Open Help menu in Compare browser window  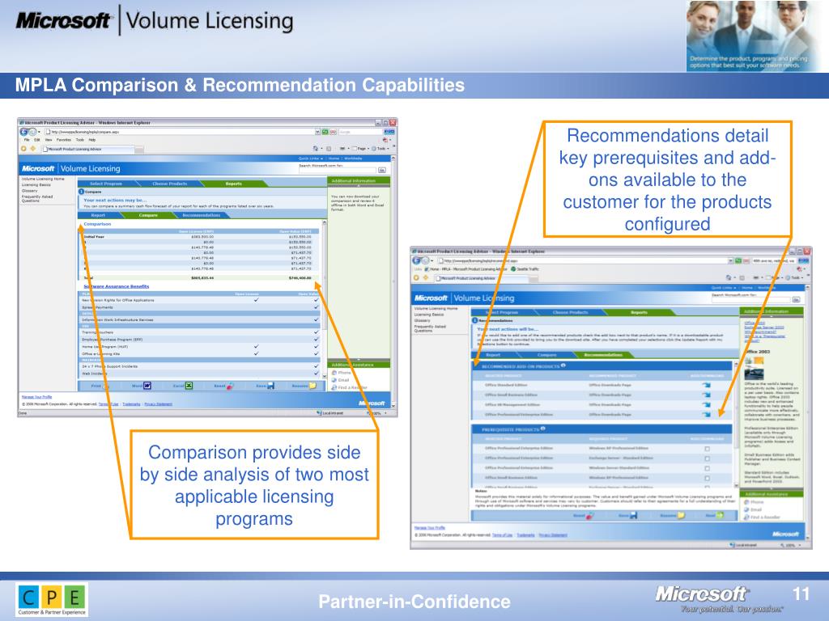[92, 140]
